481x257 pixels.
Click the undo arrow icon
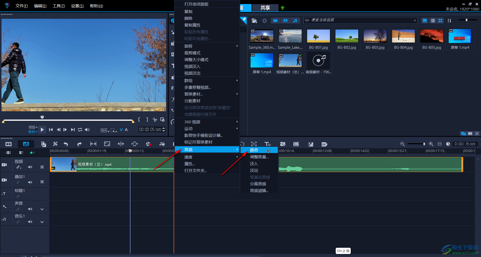66,144
